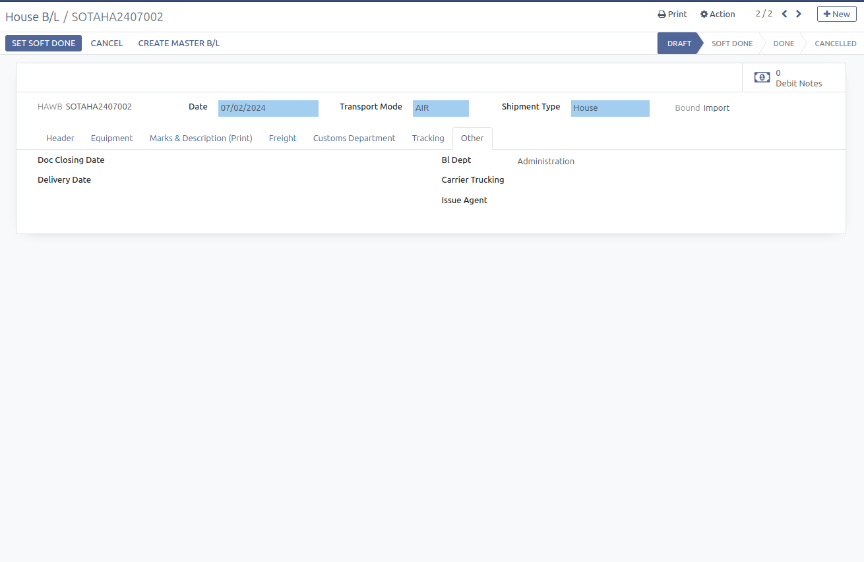The height and width of the screenshot is (562, 864).
Task: Open the Customs Department tab
Action: [354, 139]
